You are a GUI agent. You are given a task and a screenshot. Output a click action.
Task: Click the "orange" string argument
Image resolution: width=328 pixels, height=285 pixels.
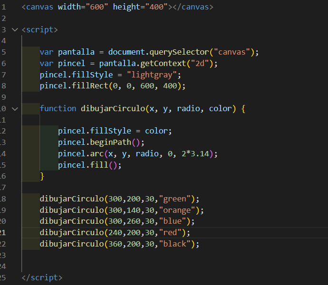[x=177, y=210]
